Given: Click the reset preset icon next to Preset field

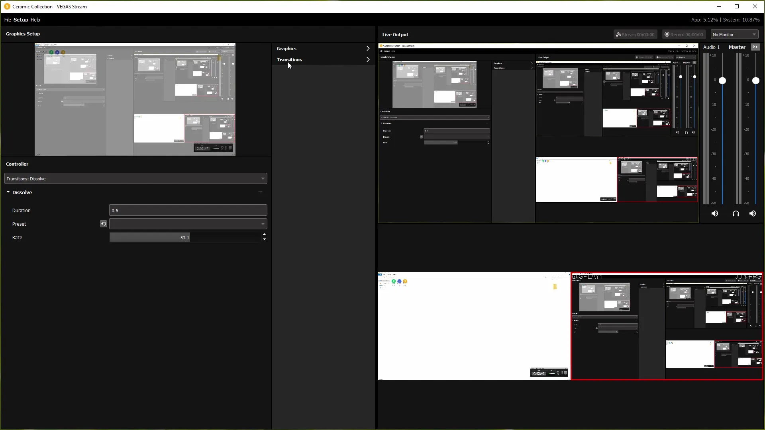Looking at the screenshot, I should 104,224.
